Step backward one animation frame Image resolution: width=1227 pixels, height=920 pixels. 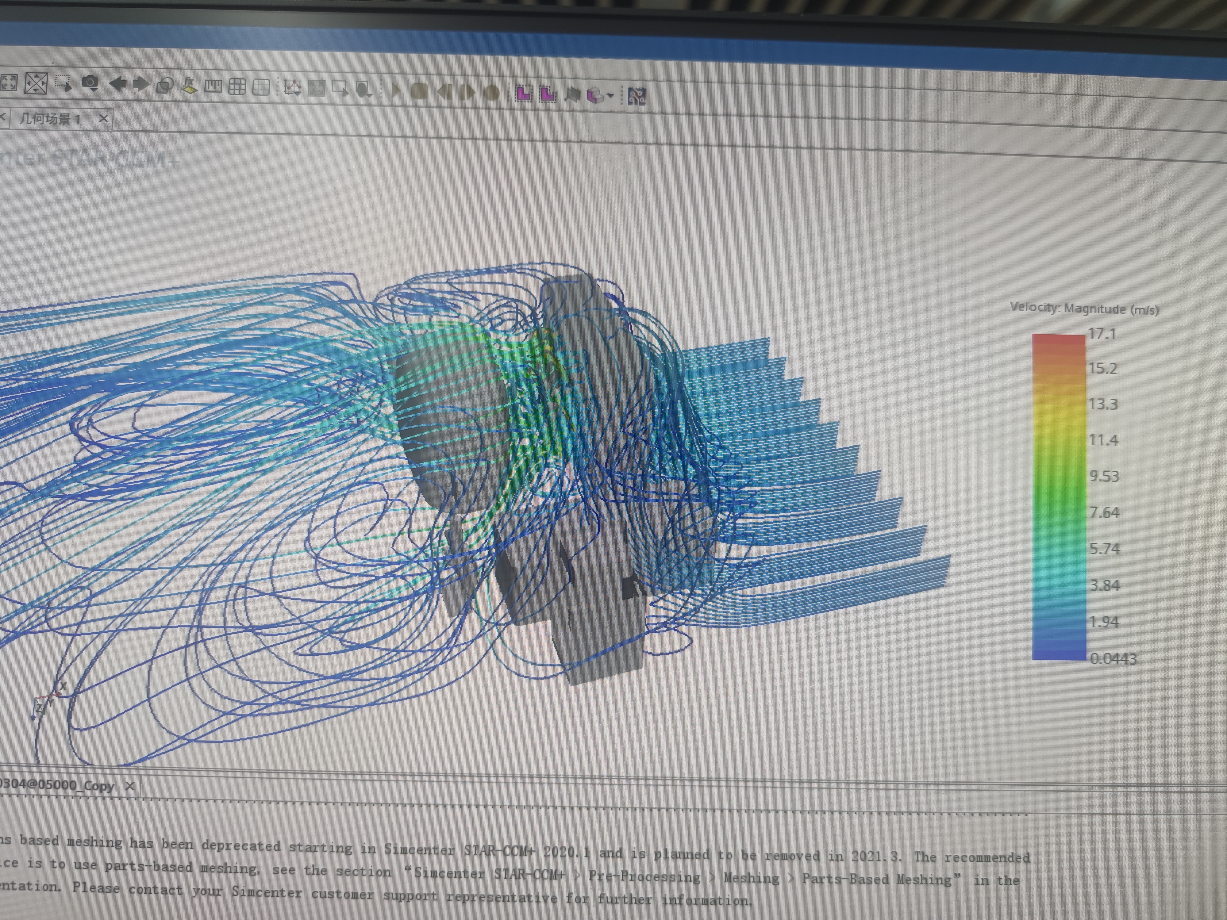click(x=444, y=91)
